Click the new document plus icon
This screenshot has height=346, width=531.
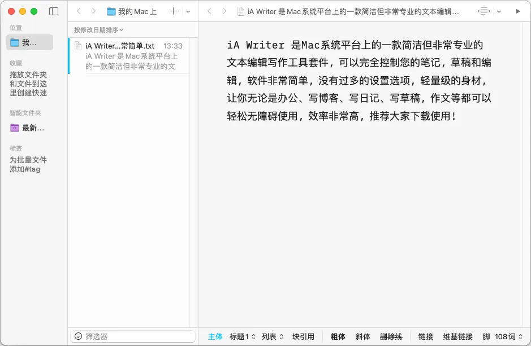[x=174, y=11]
